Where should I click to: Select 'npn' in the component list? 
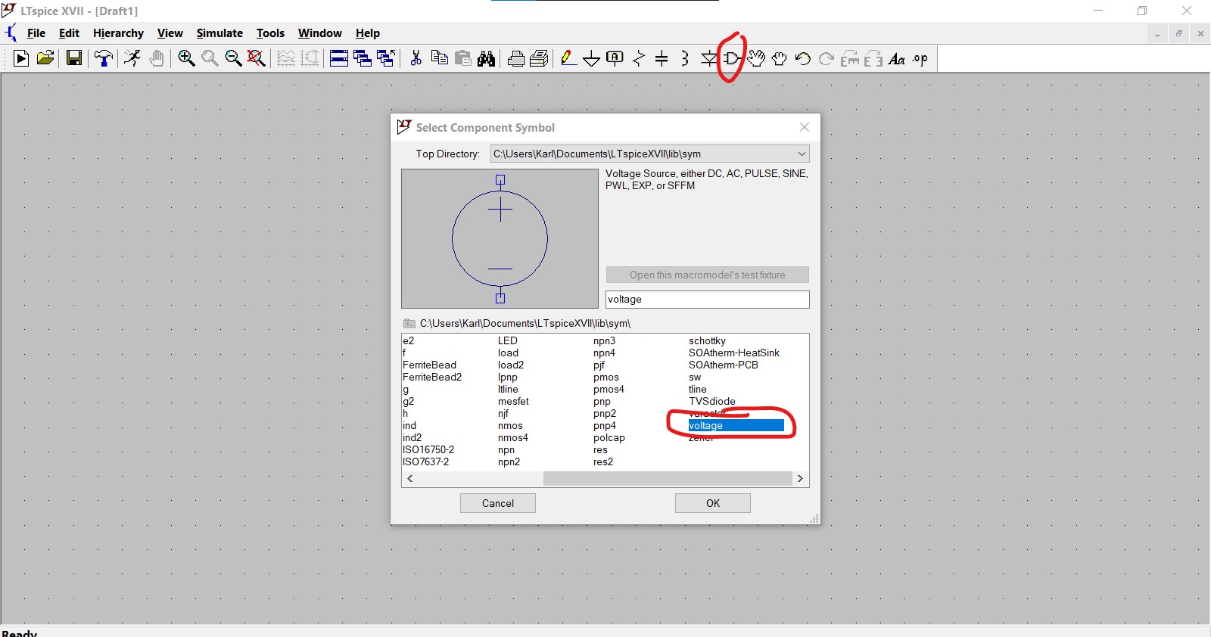coord(506,450)
